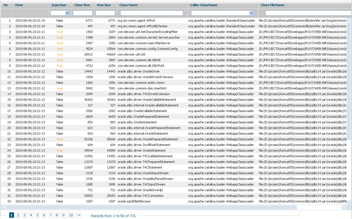Click the vertical scrollbar up arrow
Viewport: 352px width, 219px height.
[x=349, y=20]
